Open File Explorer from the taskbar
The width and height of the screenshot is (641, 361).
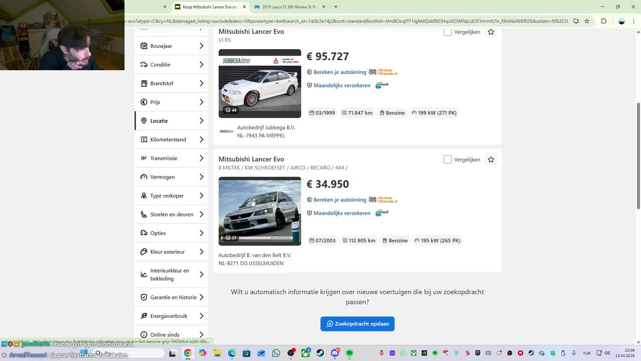(x=217, y=353)
